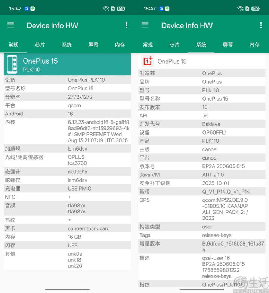Image resolution: width=269 pixels, height=293 pixels.
Task: Tap Tags value release-keys
Action: [217, 235]
